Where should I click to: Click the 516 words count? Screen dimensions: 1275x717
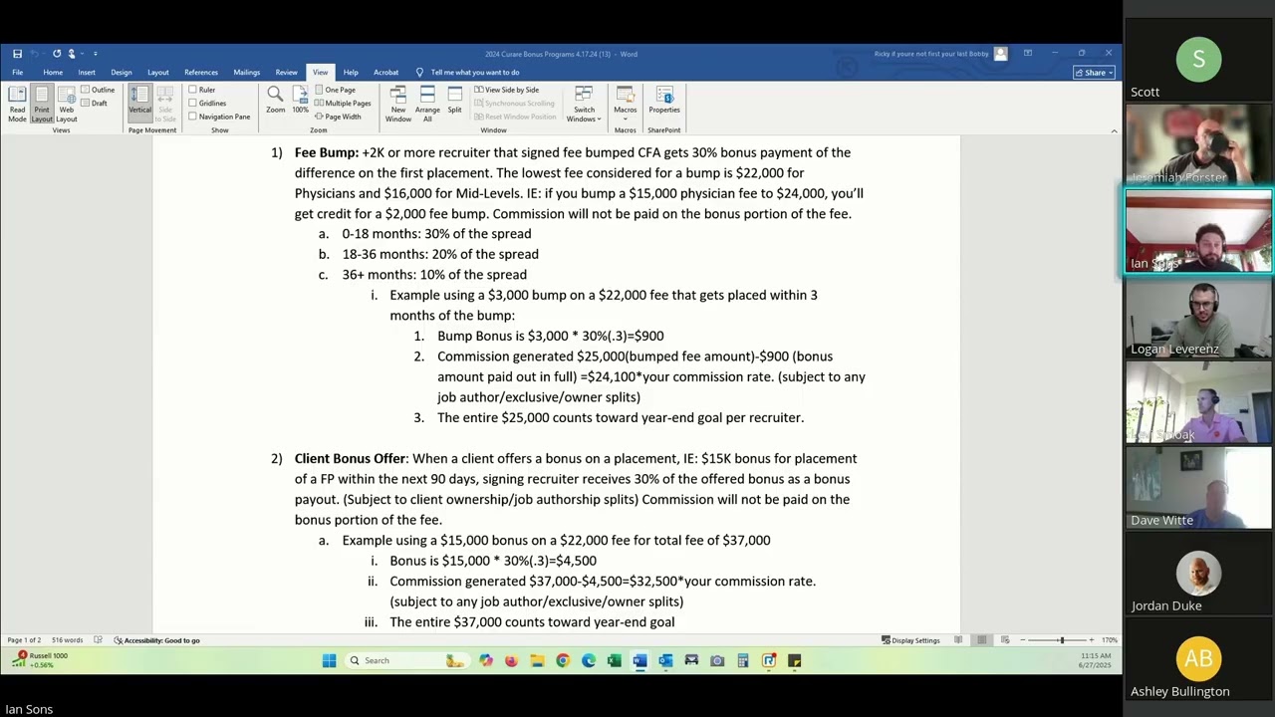tap(67, 640)
